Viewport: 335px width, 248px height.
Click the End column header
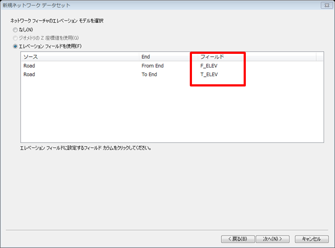pos(146,57)
